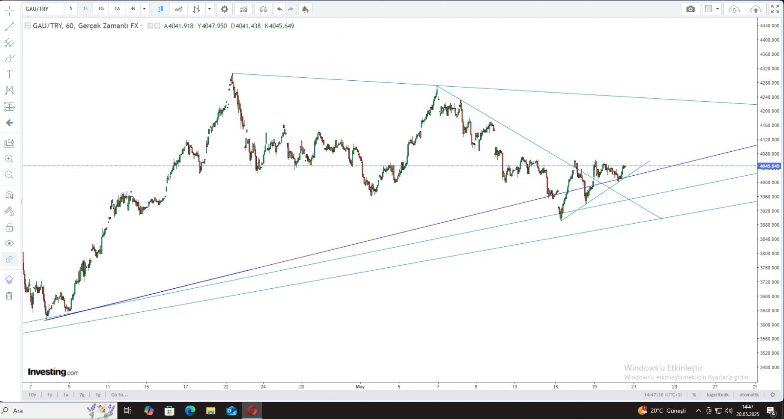This screenshot has width=784, height=419.
Task: Click the back arrow in the left toolbar
Action: coord(9,122)
